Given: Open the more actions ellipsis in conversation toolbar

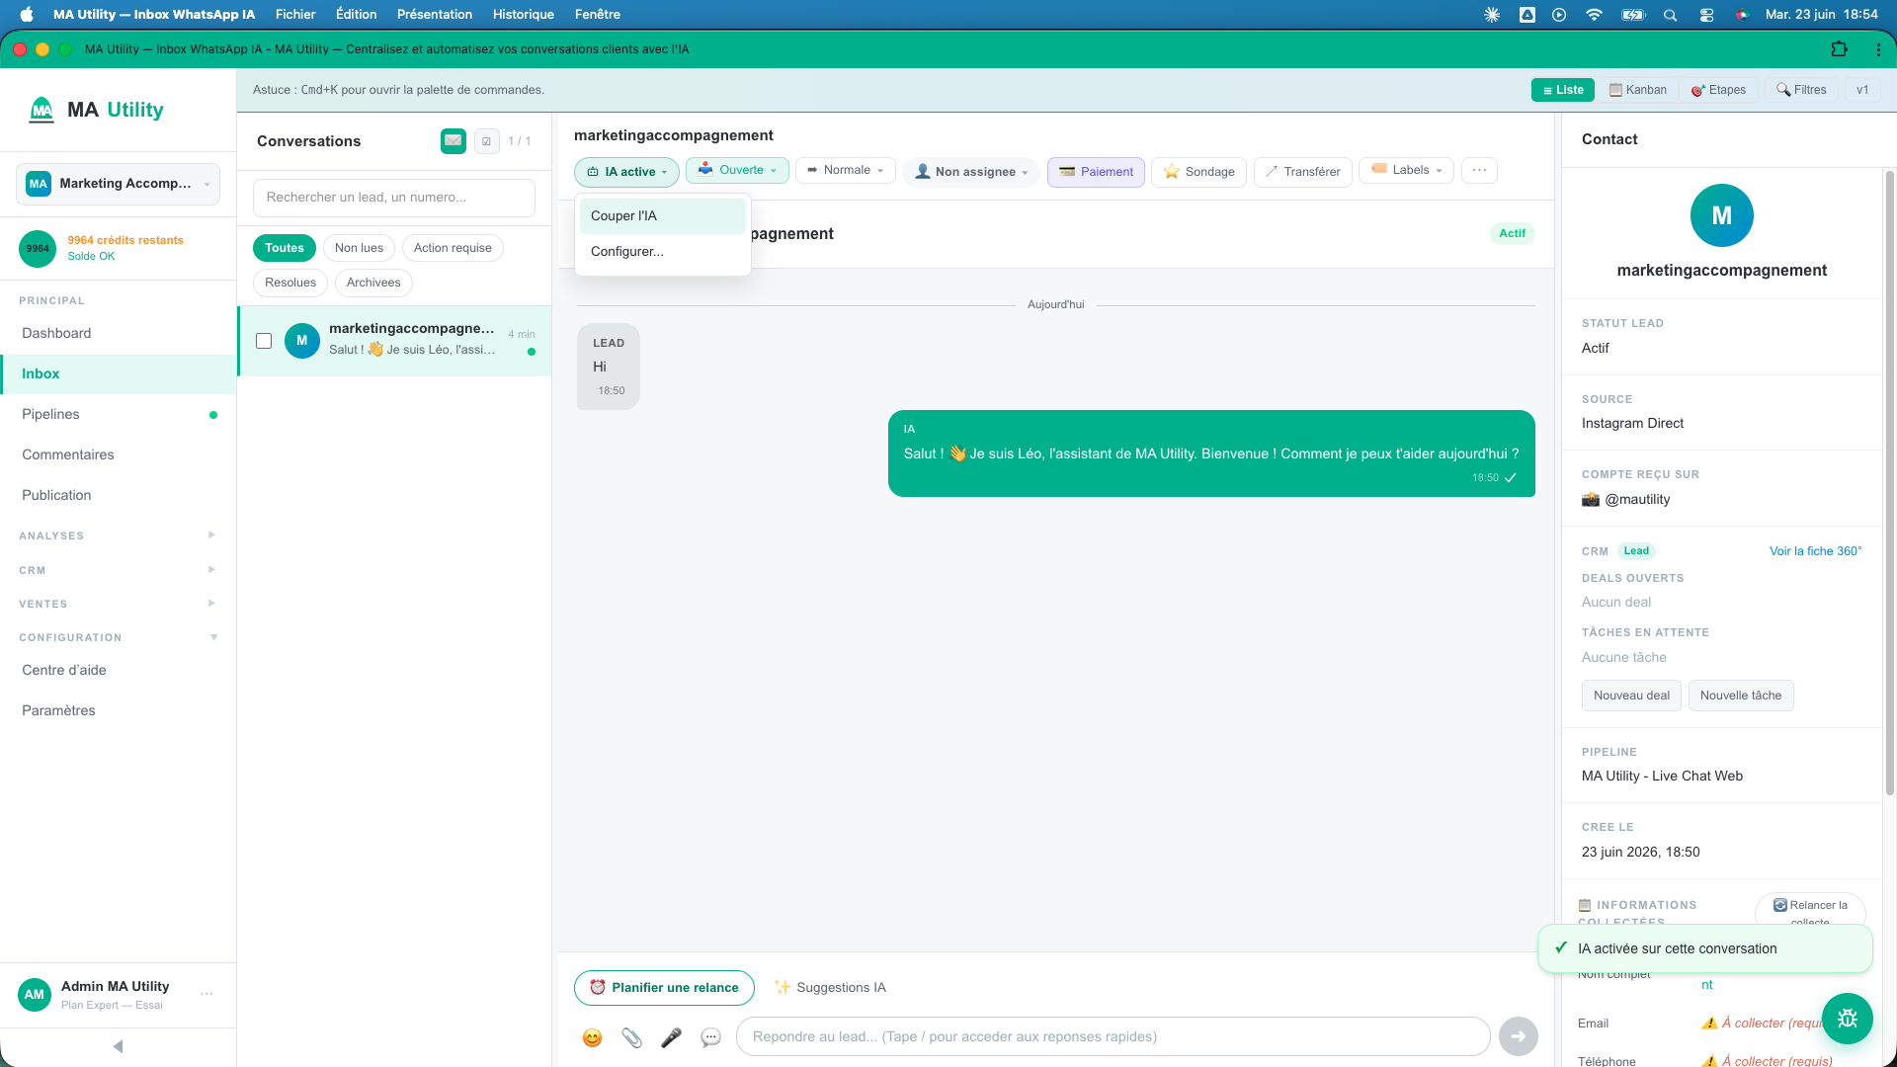Looking at the screenshot, I should pyautogui.click(x=1479, y=171).
